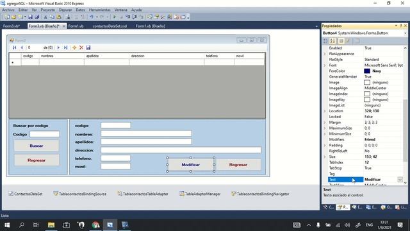The image size is (410, 231).
Task: Expand the Location property
Action: pos(325,111)
